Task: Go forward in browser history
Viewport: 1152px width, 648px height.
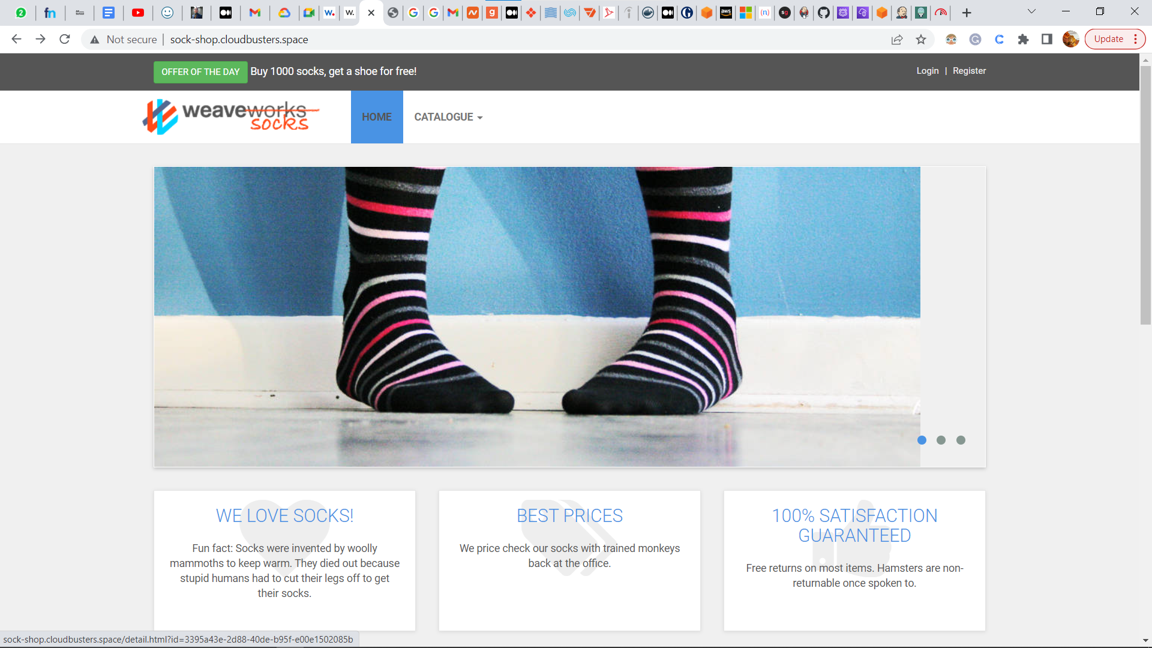Action: [40, 39]
